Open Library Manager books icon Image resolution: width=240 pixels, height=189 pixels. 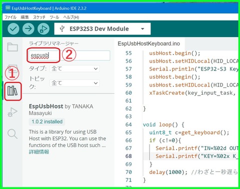12,91
